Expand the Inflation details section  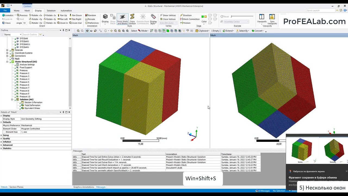[1, 142]
